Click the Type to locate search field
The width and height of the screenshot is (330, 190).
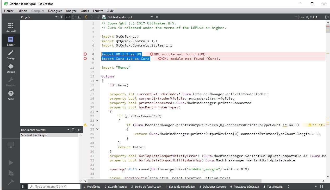point(54,187)
